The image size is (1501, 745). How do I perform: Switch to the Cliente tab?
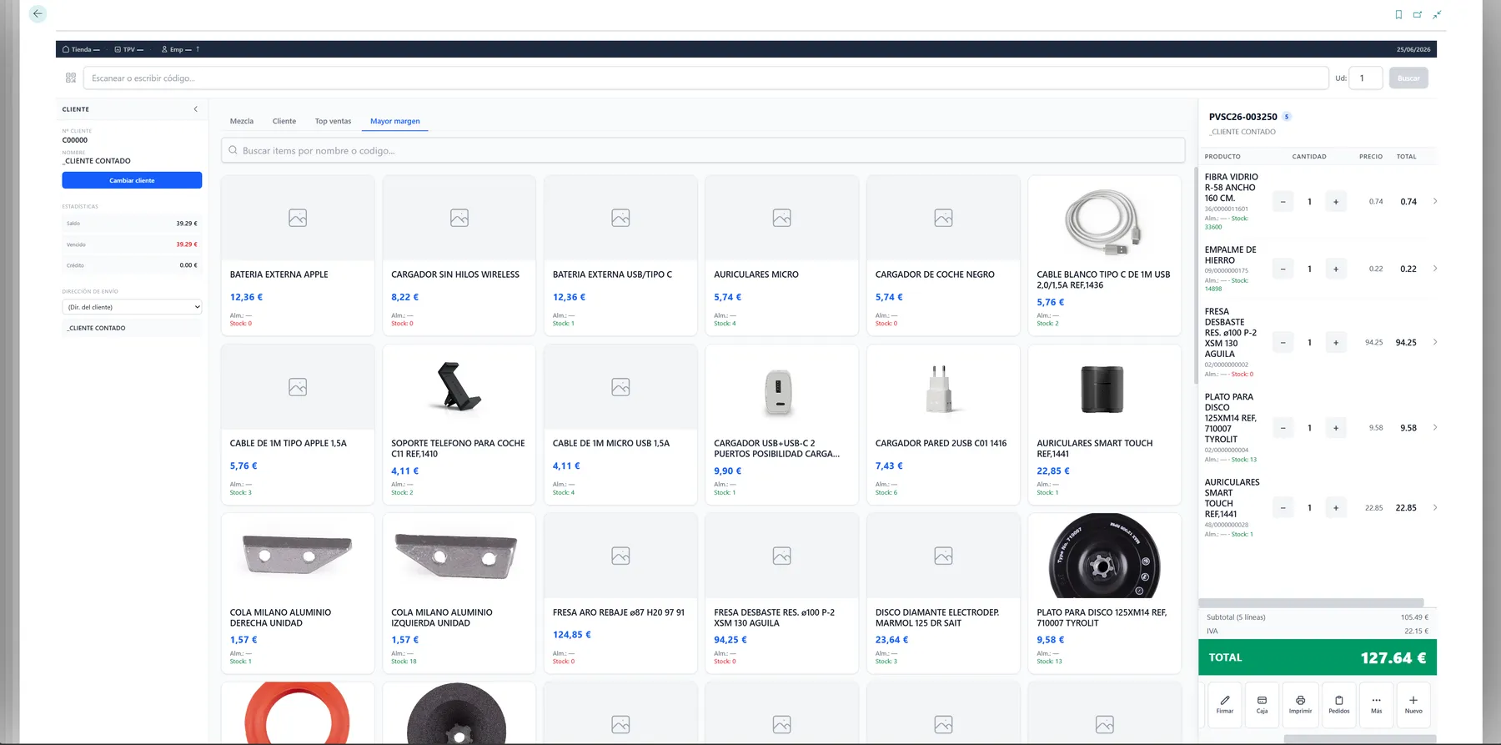284,121
